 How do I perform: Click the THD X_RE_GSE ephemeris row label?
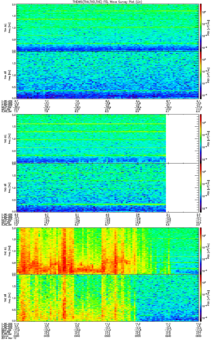point(7,214)
